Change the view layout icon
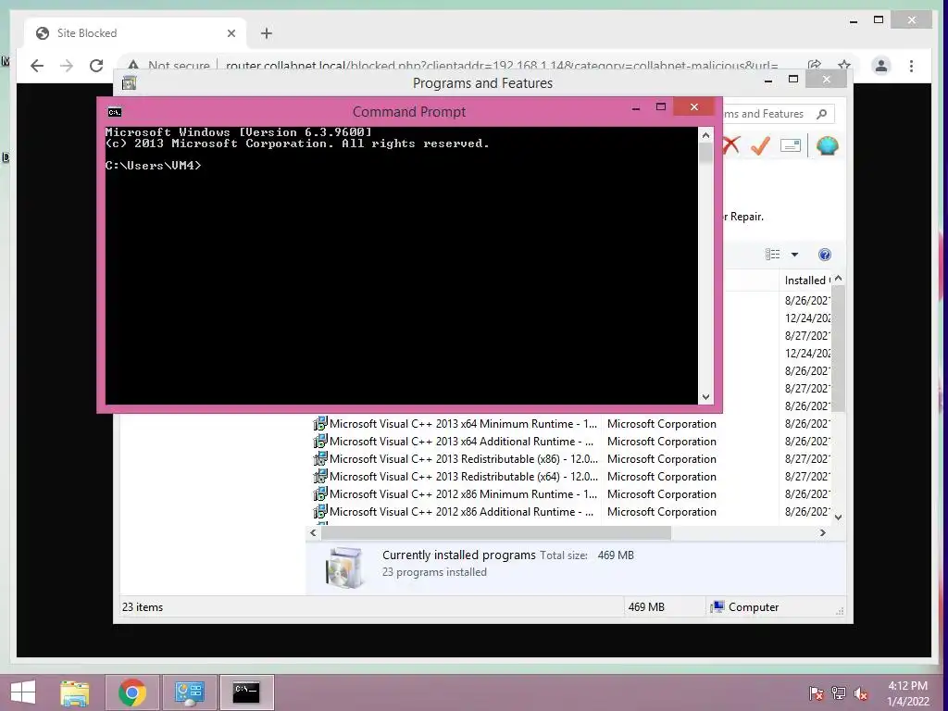Image resolution: width=948 pixels, height=711 pixels. (773, 255)
